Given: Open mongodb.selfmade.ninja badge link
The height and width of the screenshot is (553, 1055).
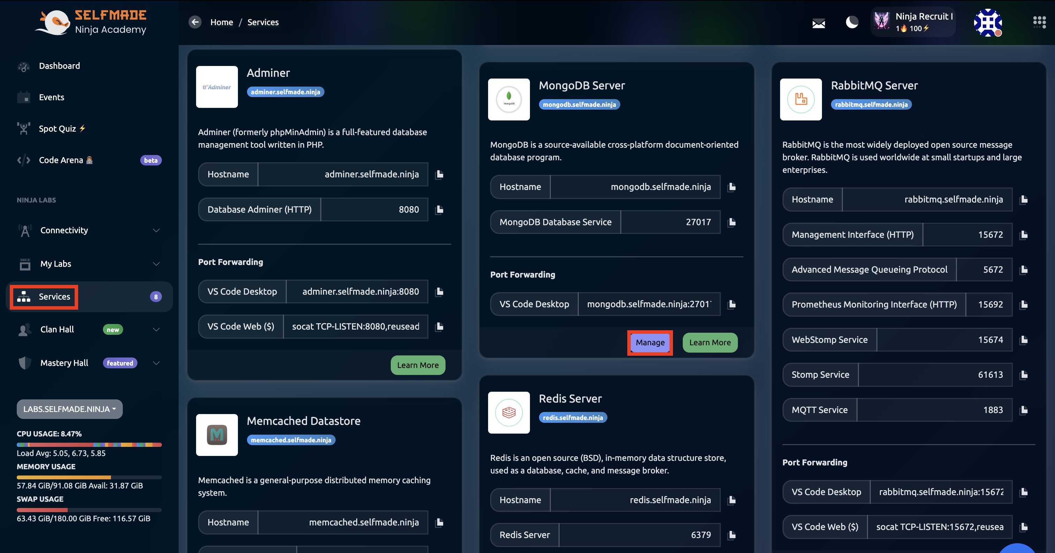Looking at the screenshot, I should pyautogui.click(x=579, y=104).
